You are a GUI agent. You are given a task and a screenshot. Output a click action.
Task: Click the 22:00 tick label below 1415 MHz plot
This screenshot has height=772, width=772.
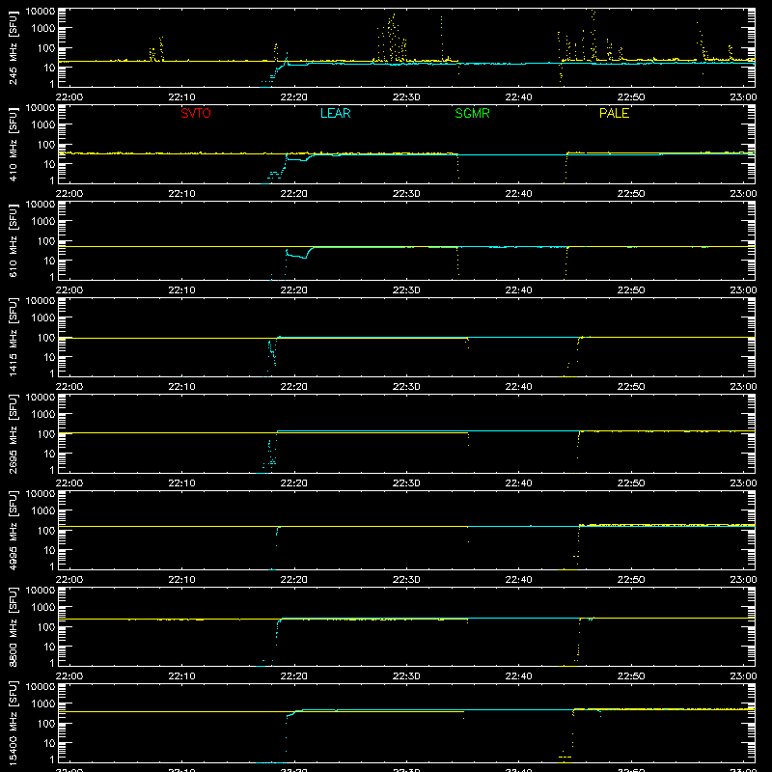pos(69,387)
